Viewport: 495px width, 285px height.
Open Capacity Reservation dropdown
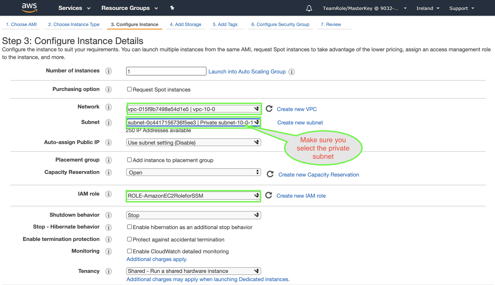(x=193, y=172)
